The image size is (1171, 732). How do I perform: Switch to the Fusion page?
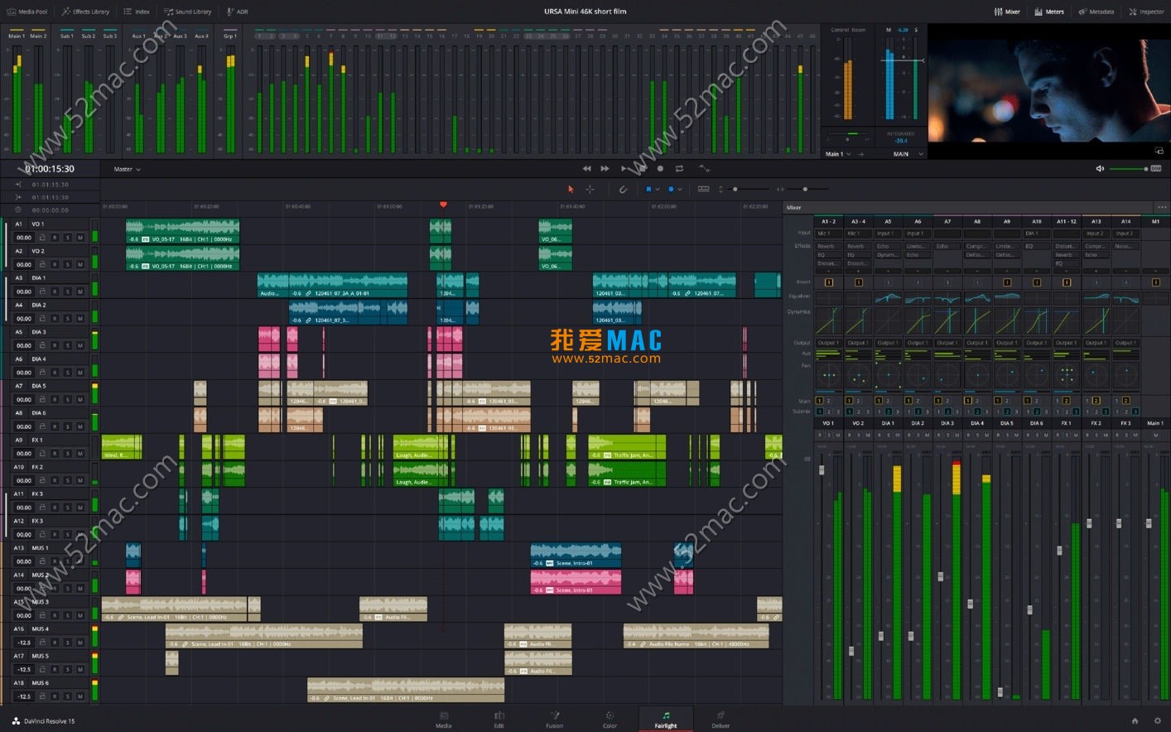(554, 720)
